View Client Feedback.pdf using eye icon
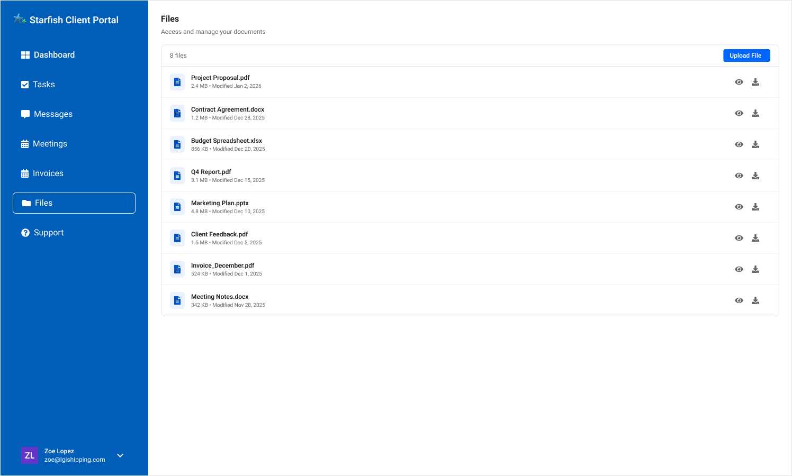Viewport: 792px width, 476px height. [739, 238]
